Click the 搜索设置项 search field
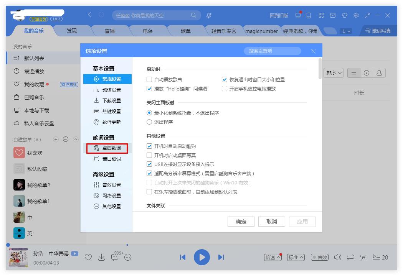 pos(273,51)
